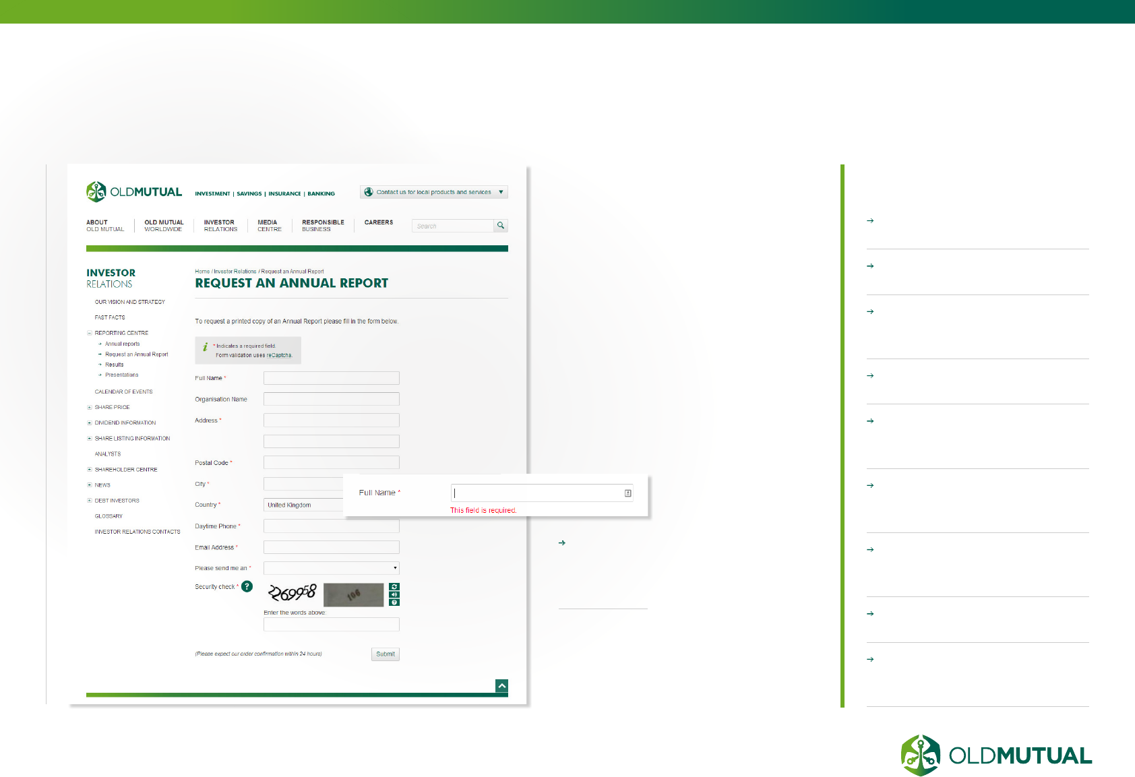The width and height of the screenshot is (1135, 777).
Task: Click the Investment link in the header
Action: (x=212, y=193)
